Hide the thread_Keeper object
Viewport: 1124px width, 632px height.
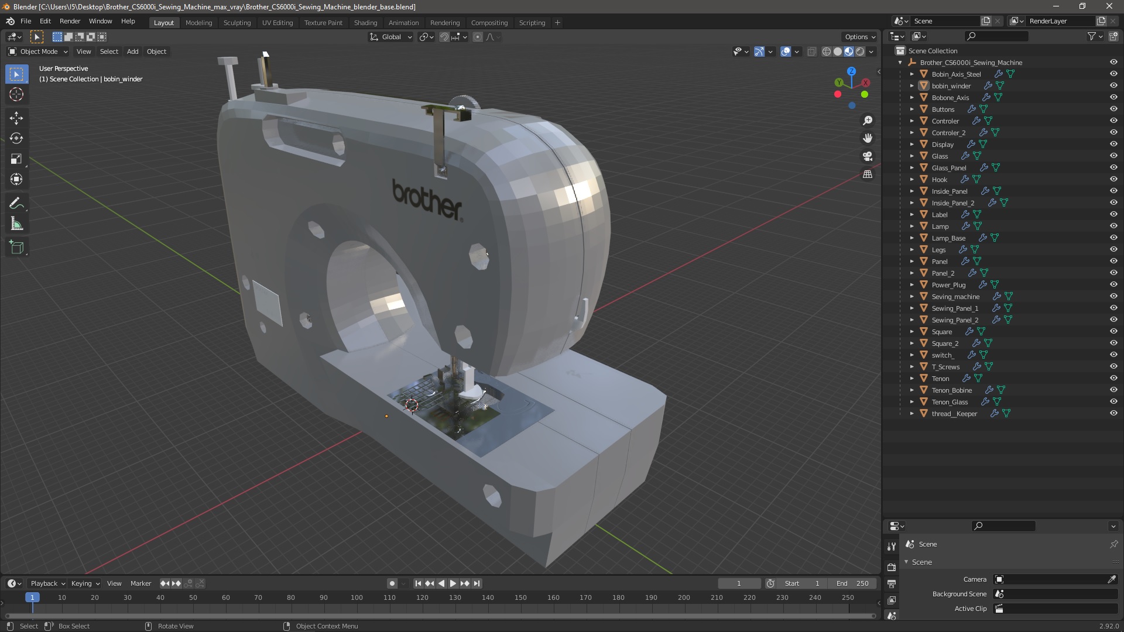(1113, 414)
